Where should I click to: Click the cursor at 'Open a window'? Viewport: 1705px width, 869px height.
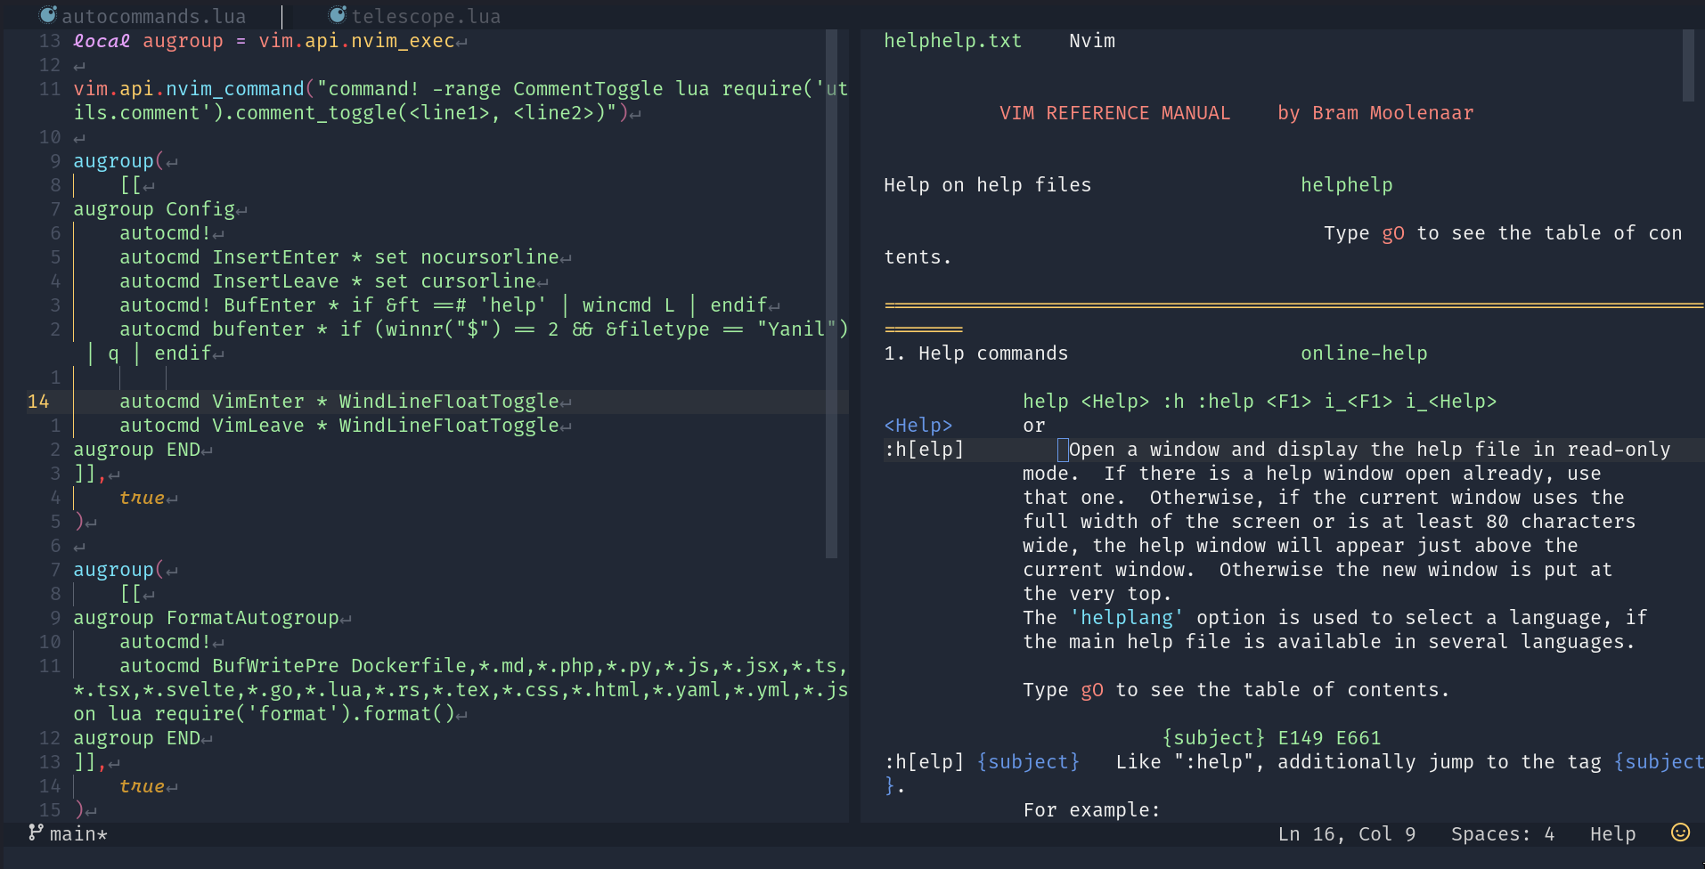pos(1063,450)
